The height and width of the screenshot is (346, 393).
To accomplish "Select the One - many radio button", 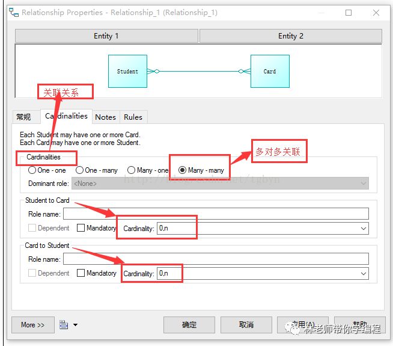I will (x=79, y=170).
